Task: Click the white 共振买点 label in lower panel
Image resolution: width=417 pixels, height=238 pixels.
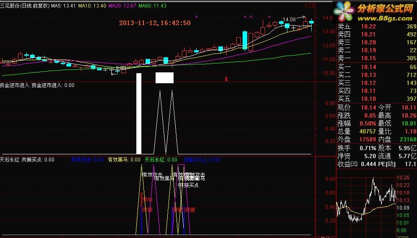Action: 189,185
